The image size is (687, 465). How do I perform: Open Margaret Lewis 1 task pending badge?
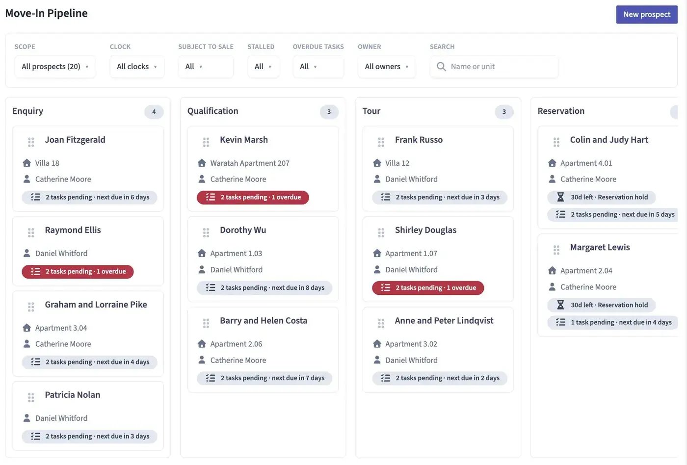613,322
